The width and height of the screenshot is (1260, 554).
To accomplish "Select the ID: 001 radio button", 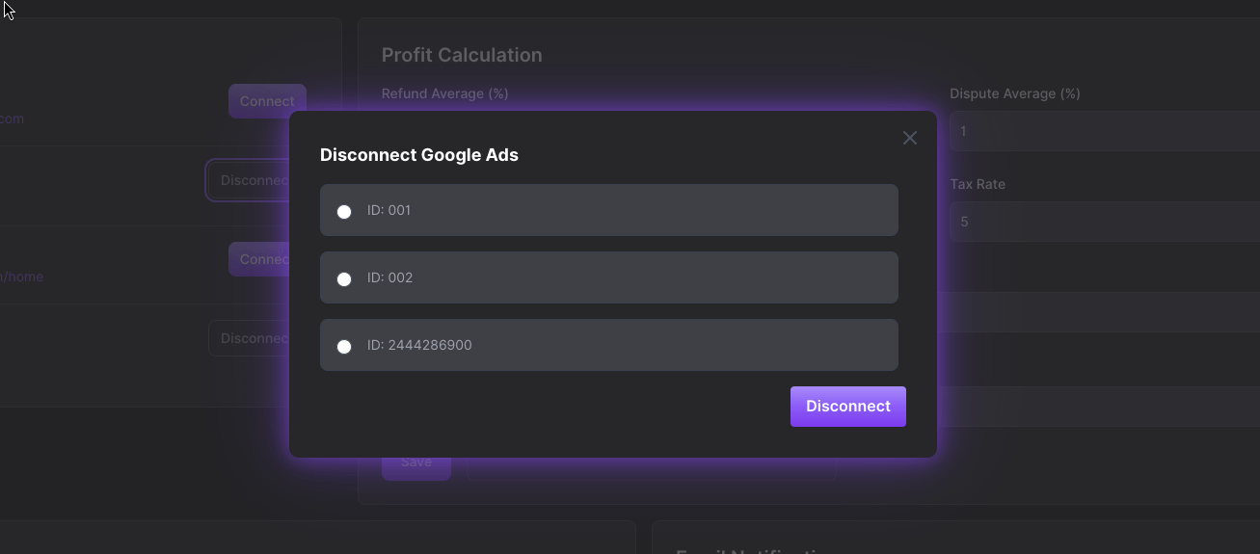I will 344,212.
